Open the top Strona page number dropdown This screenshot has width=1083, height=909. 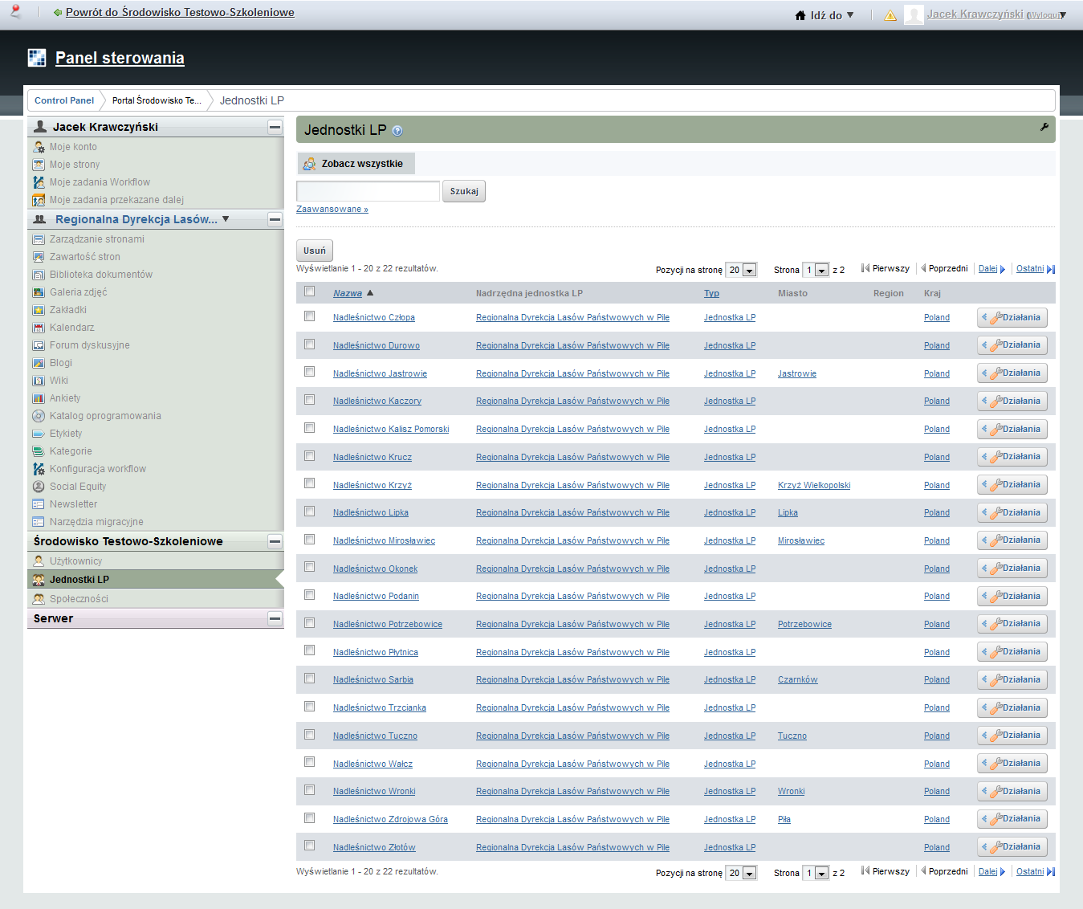coord(816,270)
